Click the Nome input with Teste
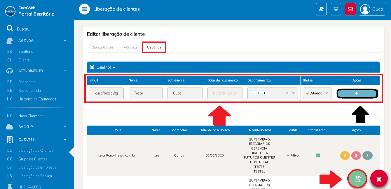 146,93
